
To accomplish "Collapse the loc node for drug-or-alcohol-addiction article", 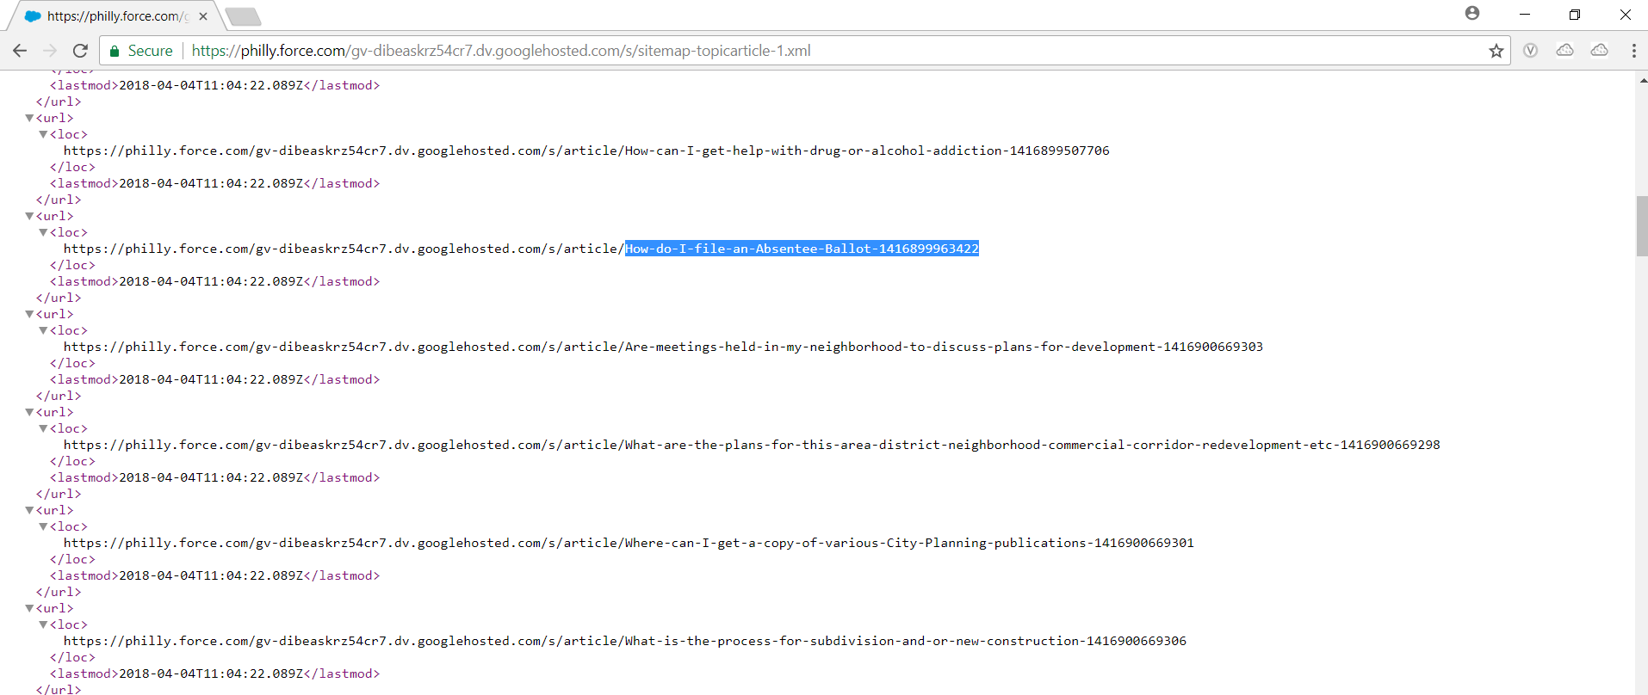I will 43,134.
